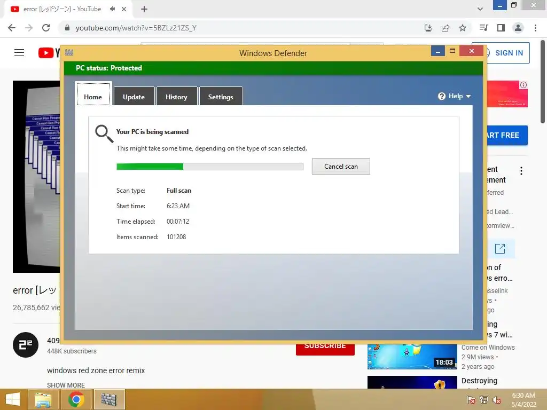Click the 448K subscribers text

coord(72,351)
